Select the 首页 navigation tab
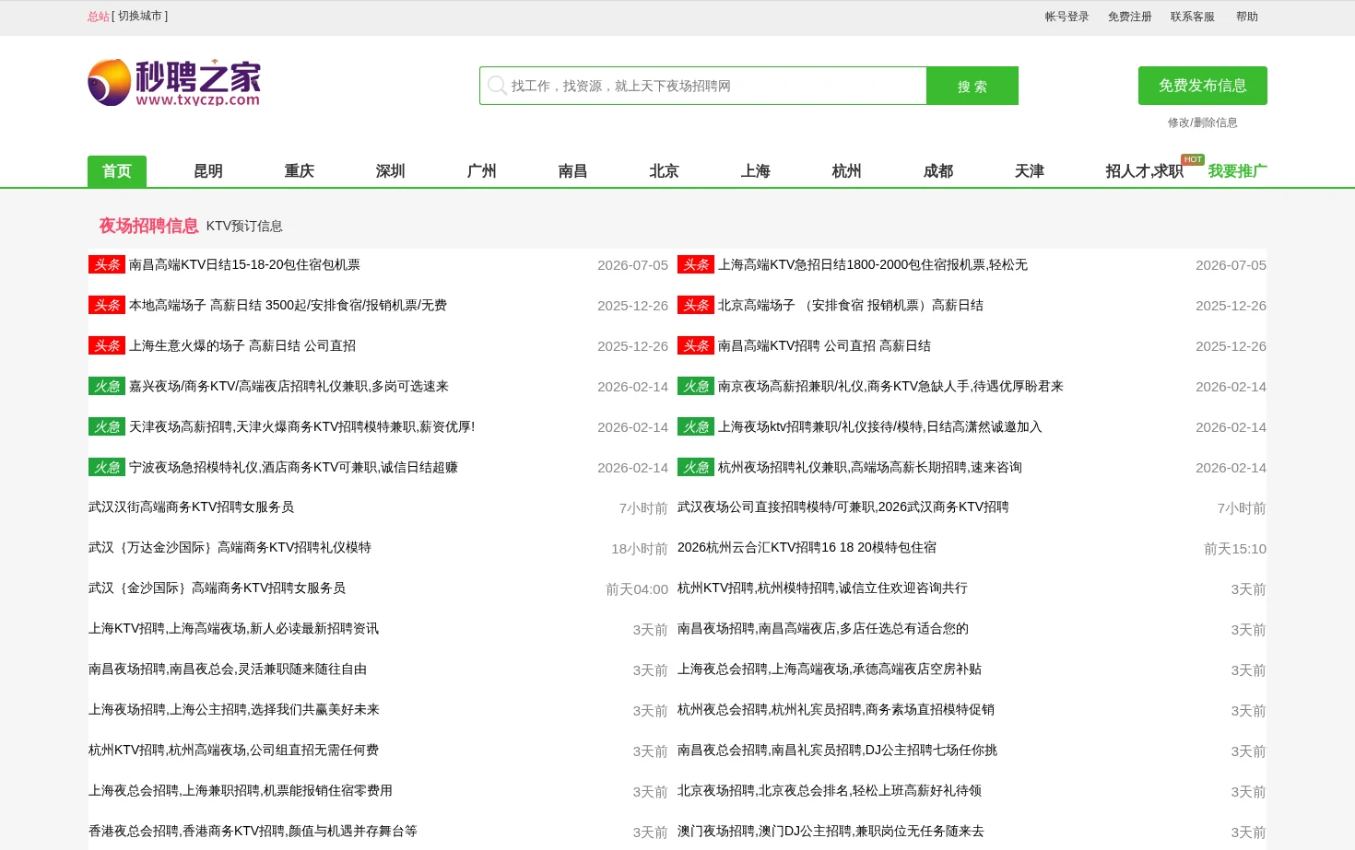The width and height of the screenshot is (1355, 850). click(117, 171)
